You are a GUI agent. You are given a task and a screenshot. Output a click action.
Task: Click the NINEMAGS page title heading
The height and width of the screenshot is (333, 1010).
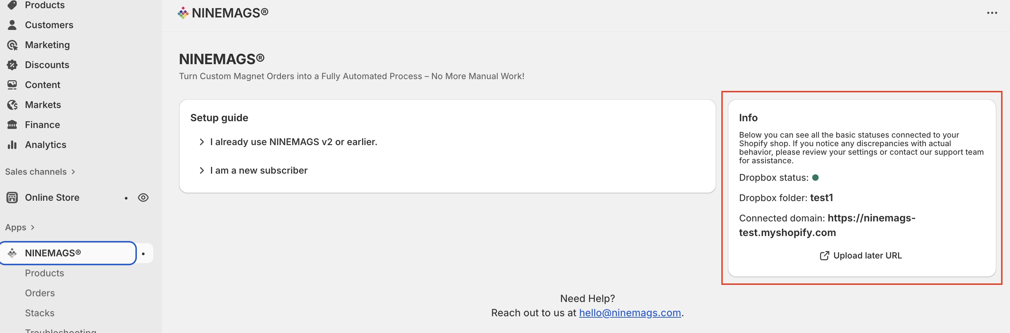[222, 59]
